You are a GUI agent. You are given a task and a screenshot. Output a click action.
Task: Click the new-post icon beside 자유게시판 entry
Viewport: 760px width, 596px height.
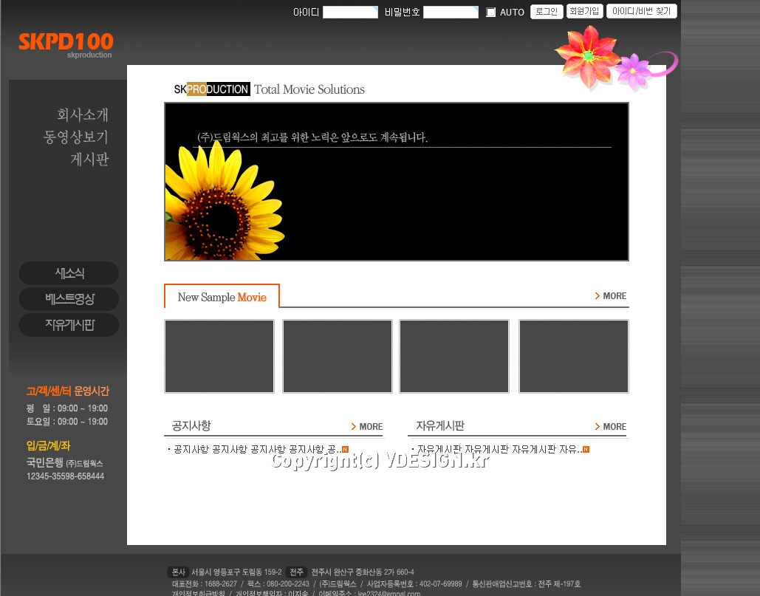tap(586, 450)
